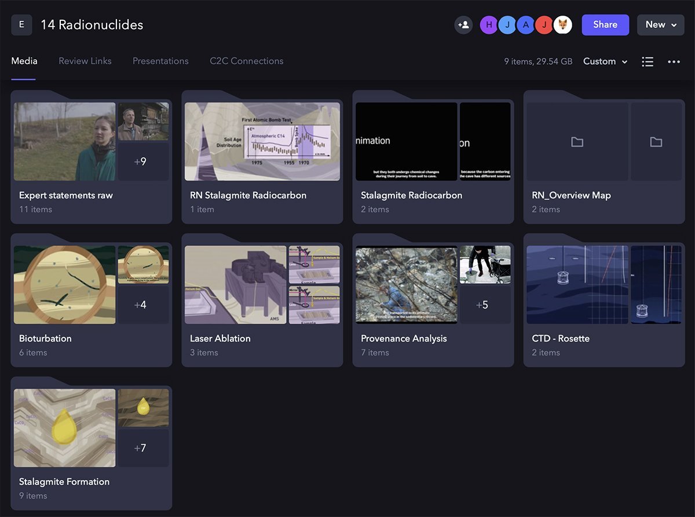Click the light-blue J user avatar

pos(507,25)
